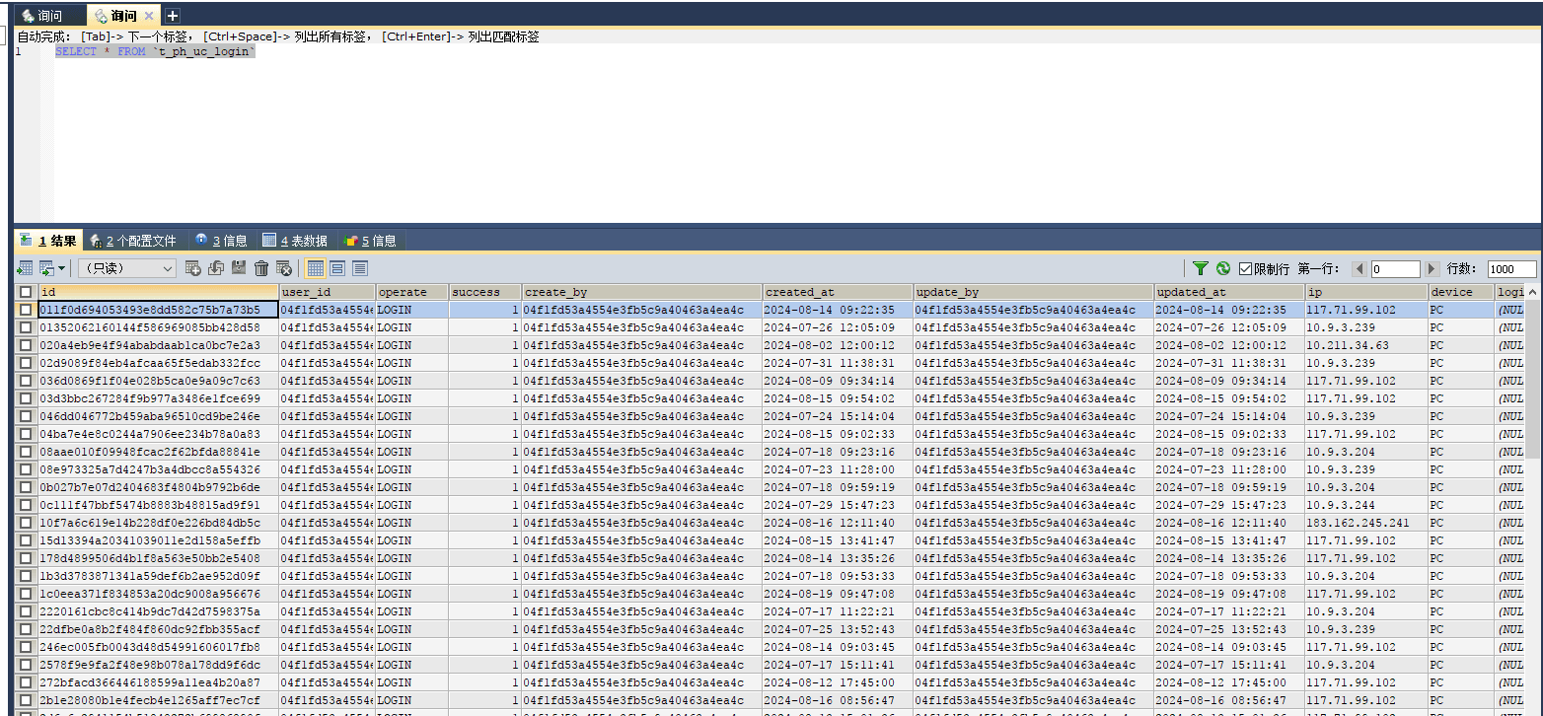The height and width of the screenshot is (716, 1543).
Task: Select cell with ip 10.211.34.63
Action: pyautogui.click(x=1366, y=345)
